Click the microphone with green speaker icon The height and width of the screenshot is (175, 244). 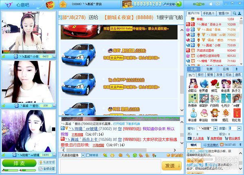(154, 155)
